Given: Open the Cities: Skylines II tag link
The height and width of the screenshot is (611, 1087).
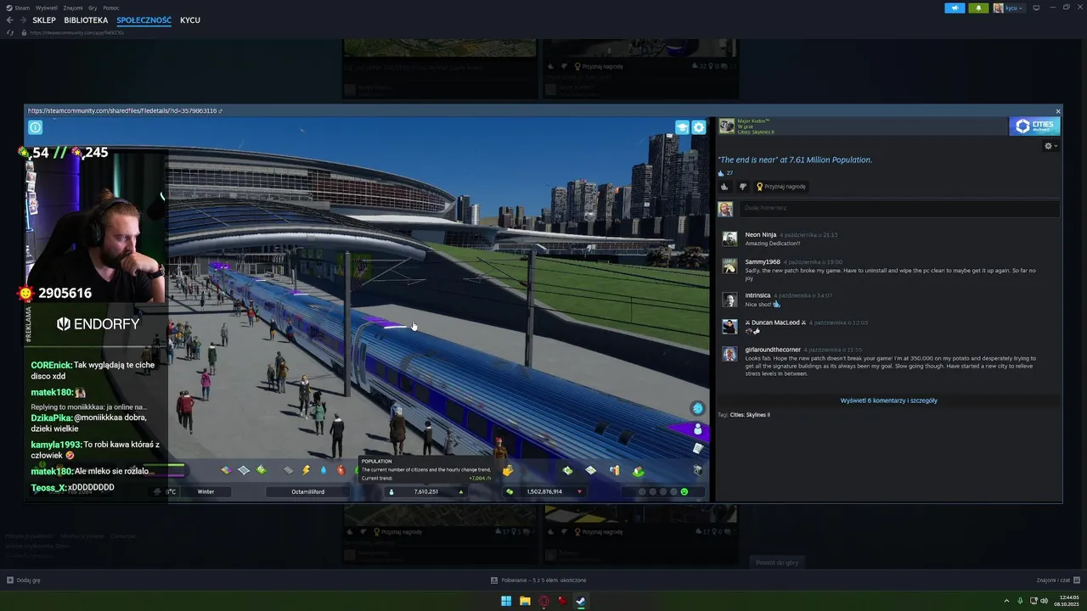Looking at the screenshot, I should pos(750,415).
